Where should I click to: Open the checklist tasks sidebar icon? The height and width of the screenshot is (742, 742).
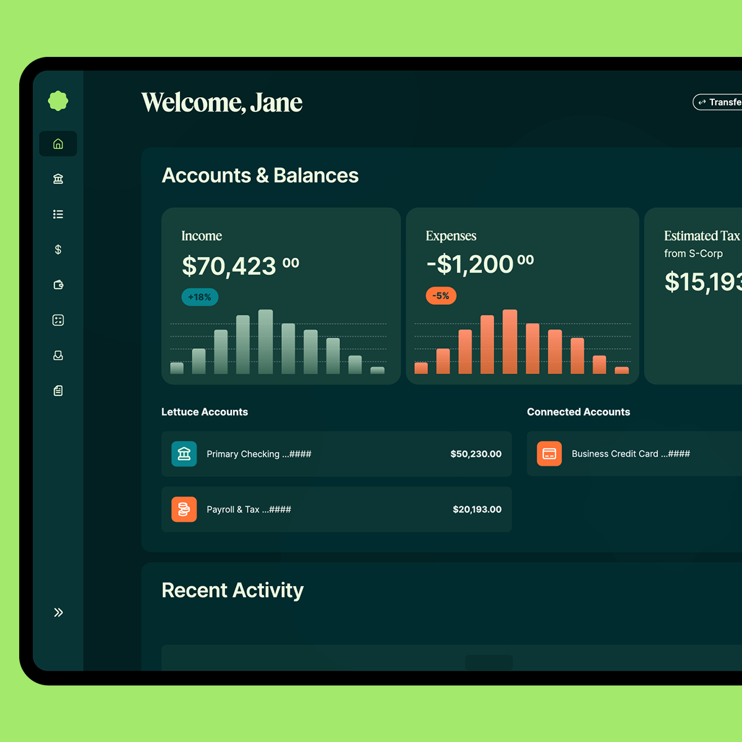coord(58,320)
